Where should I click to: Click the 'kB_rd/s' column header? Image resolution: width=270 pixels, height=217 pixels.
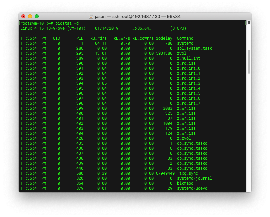tap(99, 38)
